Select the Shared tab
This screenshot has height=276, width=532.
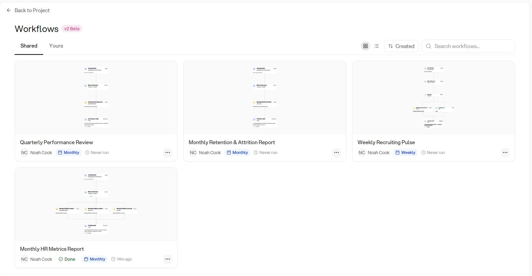pos(29,46)
